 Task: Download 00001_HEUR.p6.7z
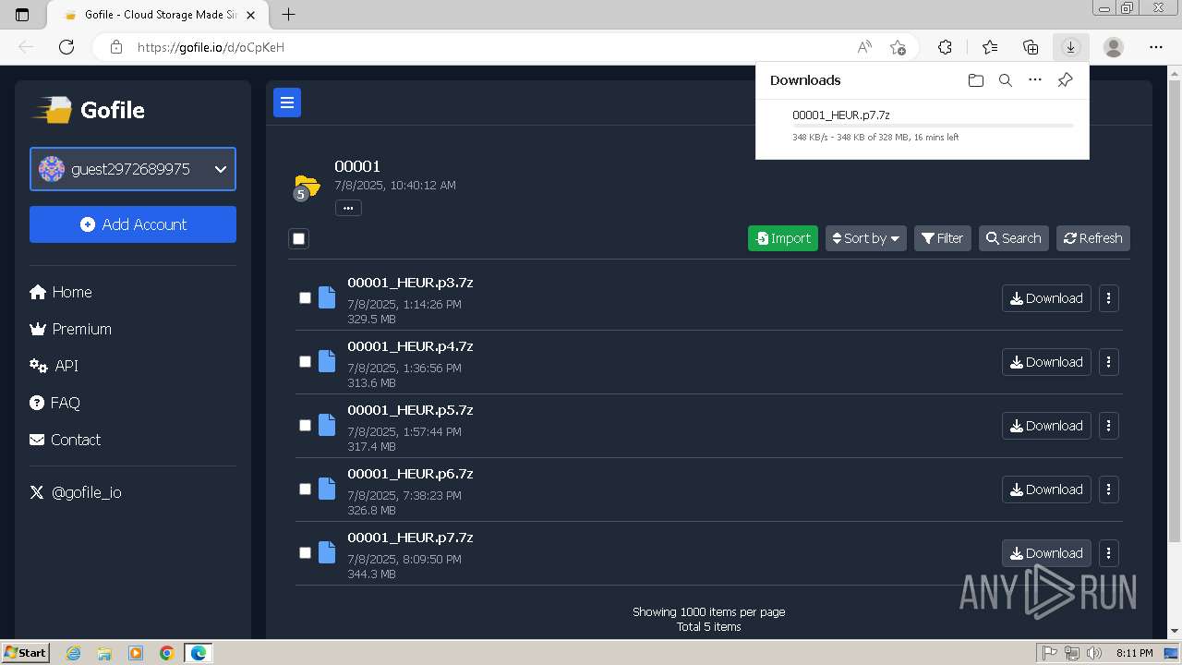coord(1046,490)
